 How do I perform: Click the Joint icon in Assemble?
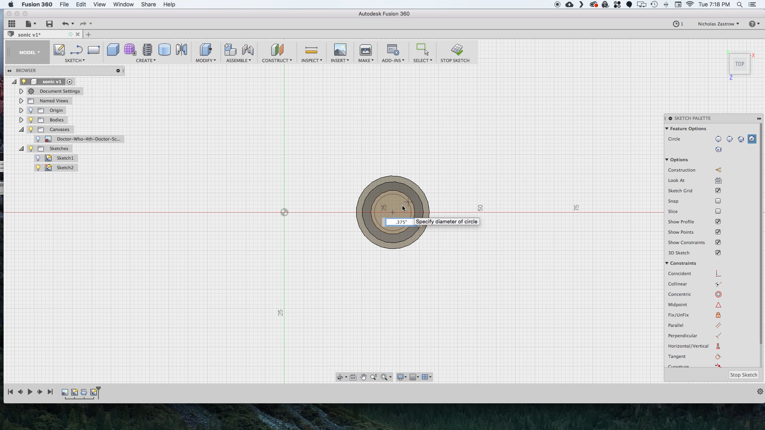pos(247,50)
